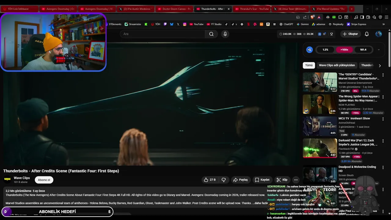Like the video with 27 B likes
The image size is (391, 220).
pyautogui.click(x=210, y=180)
